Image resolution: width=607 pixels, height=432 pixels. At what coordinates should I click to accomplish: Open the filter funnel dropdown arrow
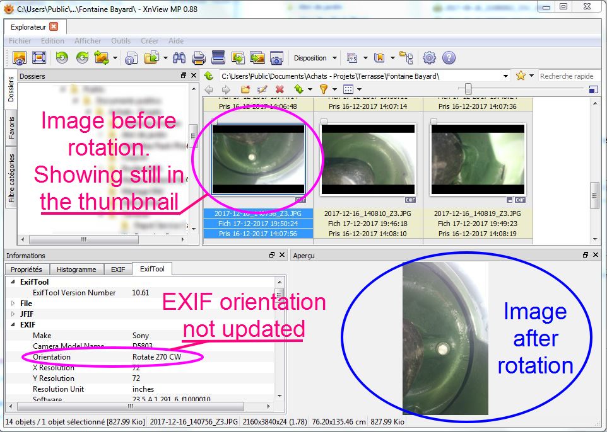[335, 89]
